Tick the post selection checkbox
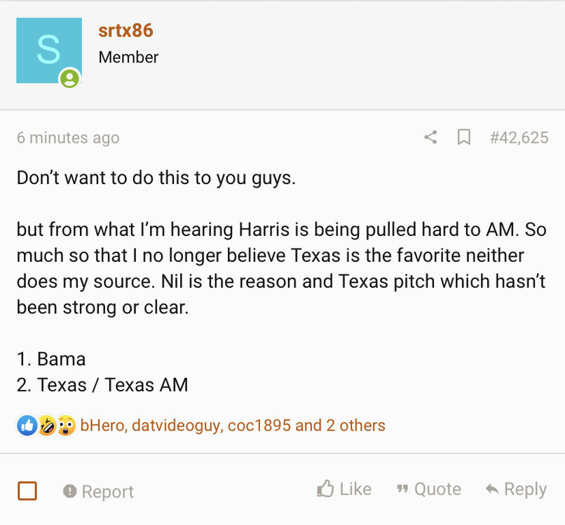 [27, 491]
